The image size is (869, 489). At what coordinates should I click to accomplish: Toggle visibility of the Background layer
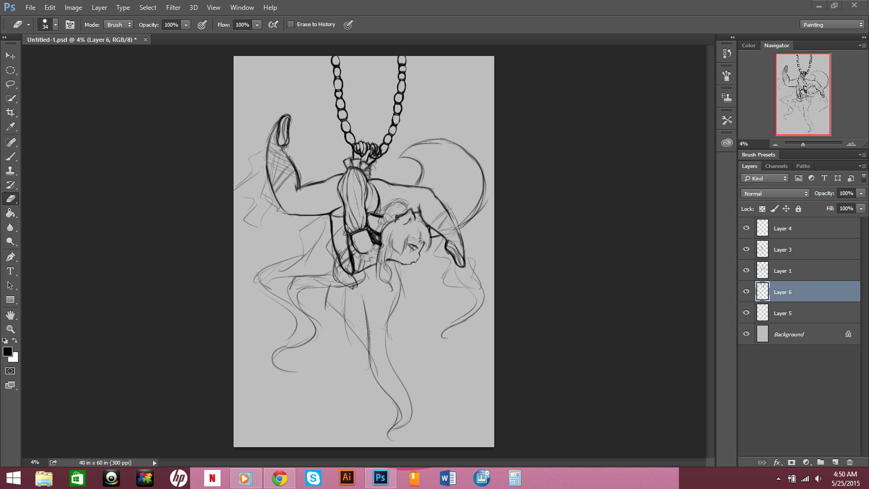pos(746,334)
